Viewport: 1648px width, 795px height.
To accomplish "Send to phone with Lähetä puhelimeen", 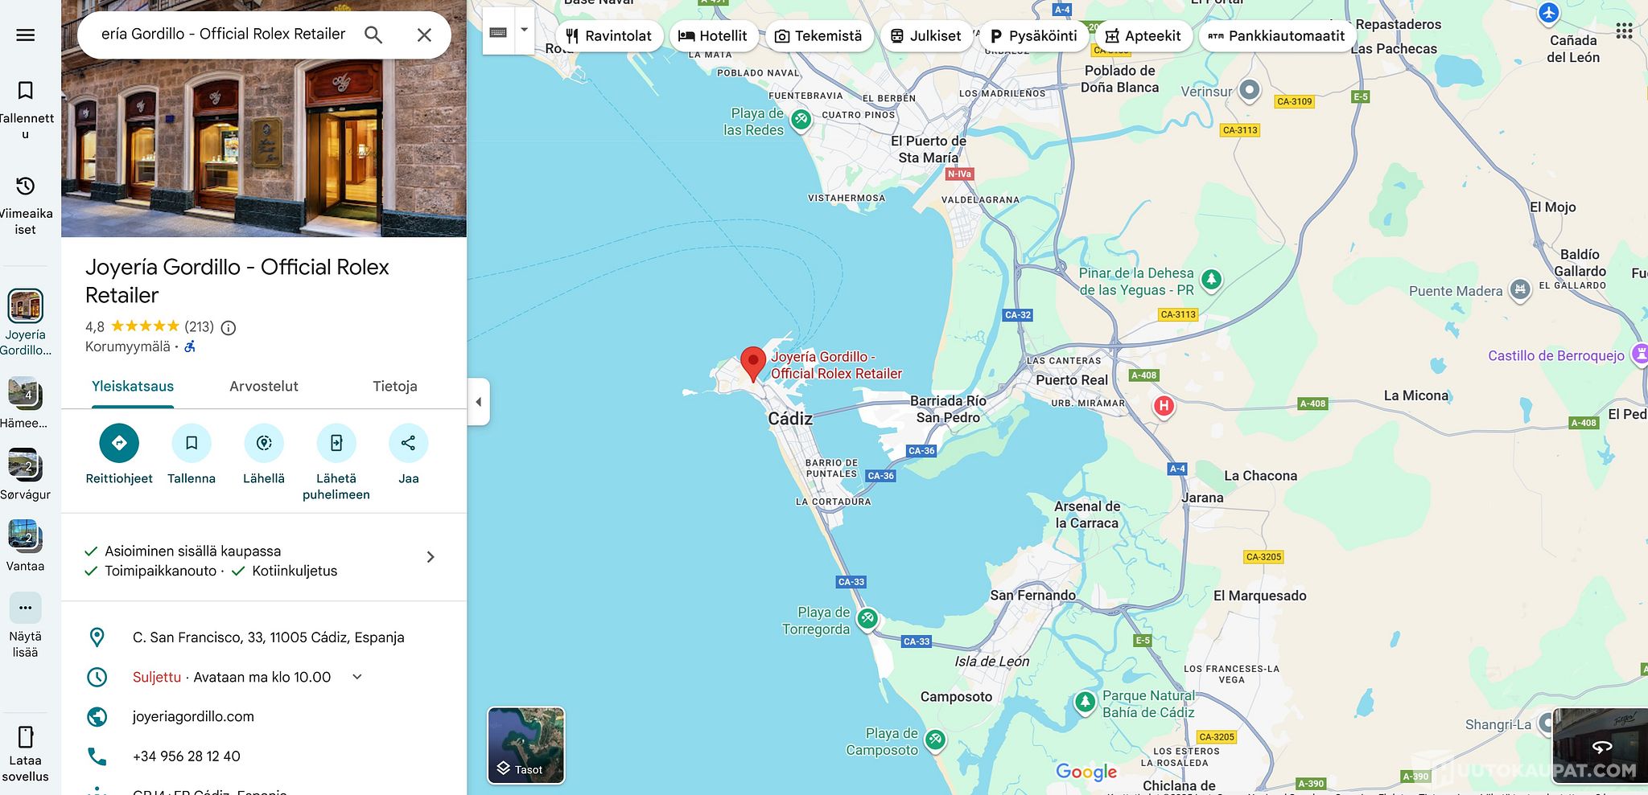I will 336,462.
